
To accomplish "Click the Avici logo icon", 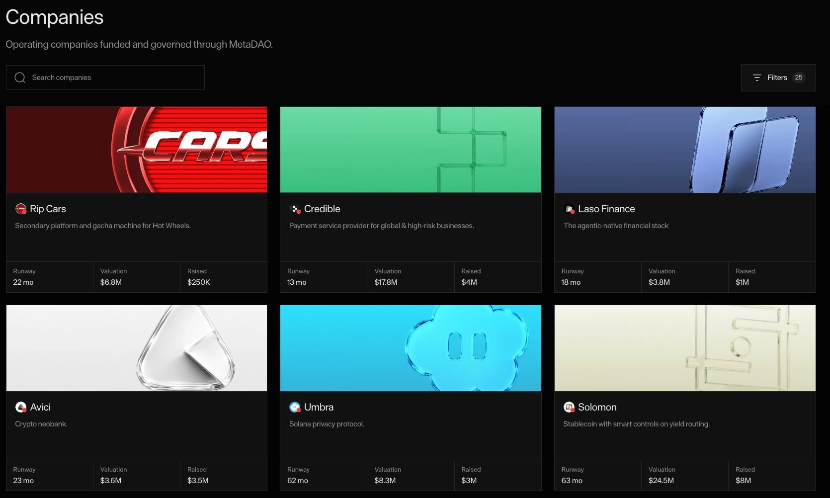I will (21, 407).
